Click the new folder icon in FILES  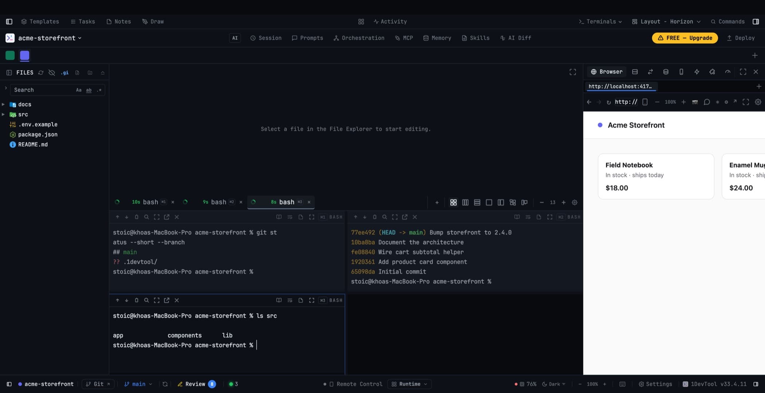[90, 73]
